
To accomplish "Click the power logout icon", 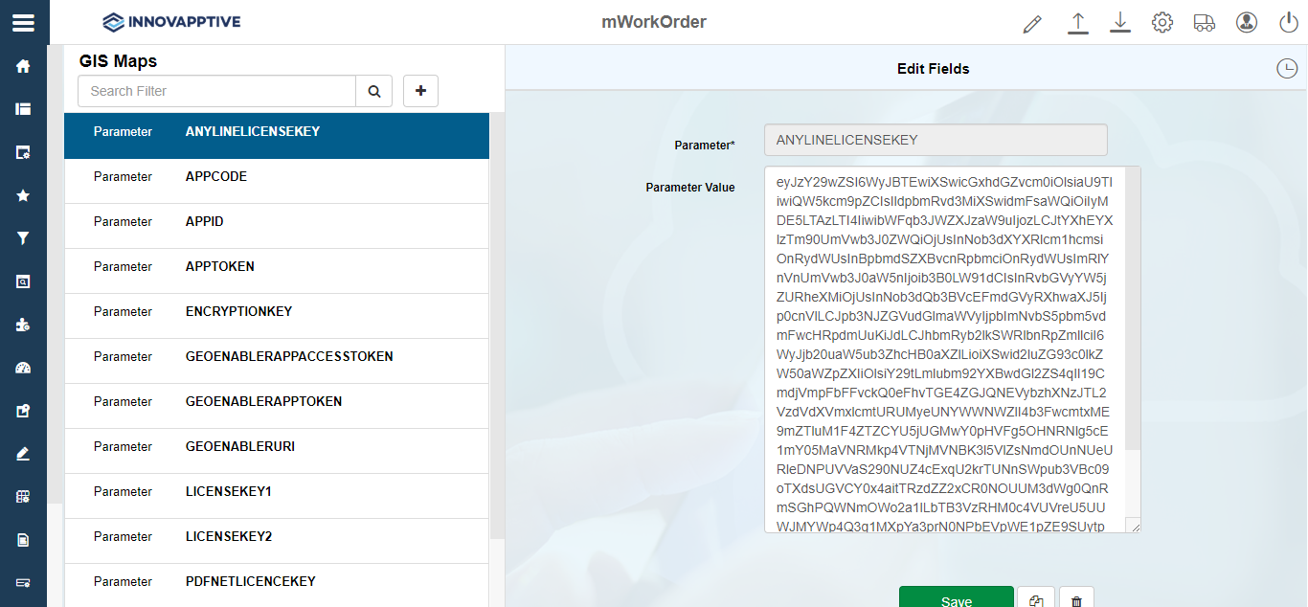I will coord(1288,23).
